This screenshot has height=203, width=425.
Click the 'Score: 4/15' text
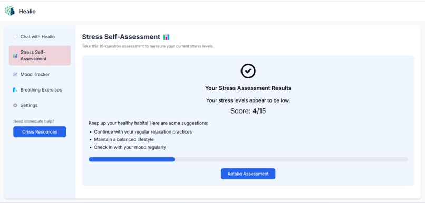[x=248, y=111]
